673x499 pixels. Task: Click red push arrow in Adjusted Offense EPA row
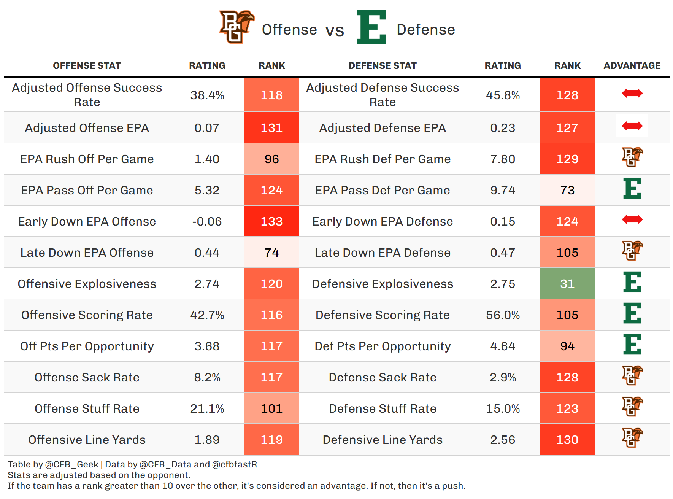632,126
